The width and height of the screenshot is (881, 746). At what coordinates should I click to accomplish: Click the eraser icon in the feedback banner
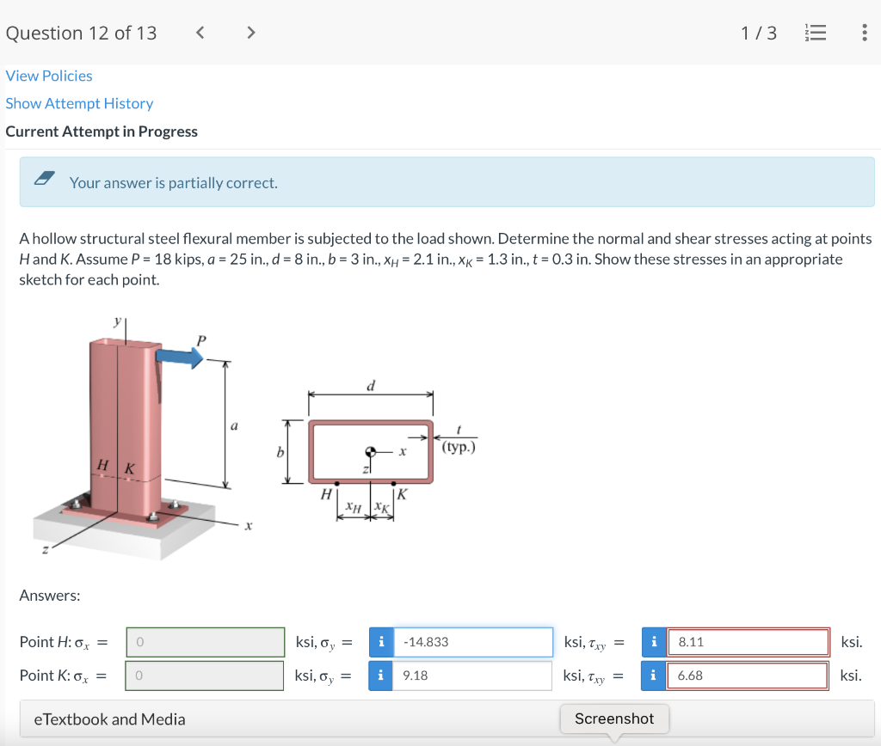(45, 179)
